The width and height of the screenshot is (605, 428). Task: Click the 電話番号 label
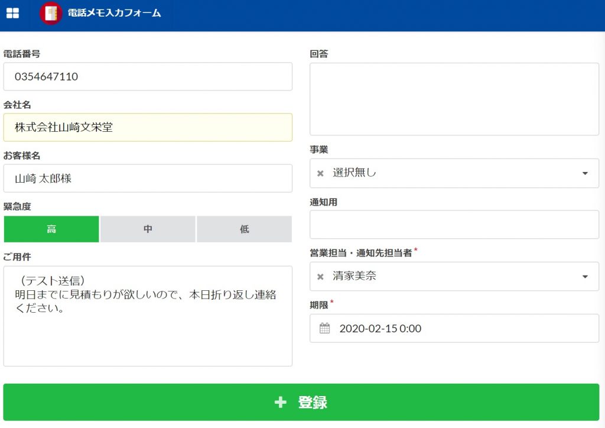[x=22, y=54]
